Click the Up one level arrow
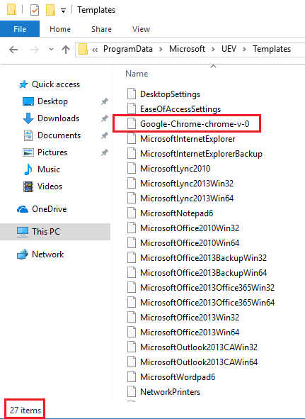 [66, 50]
